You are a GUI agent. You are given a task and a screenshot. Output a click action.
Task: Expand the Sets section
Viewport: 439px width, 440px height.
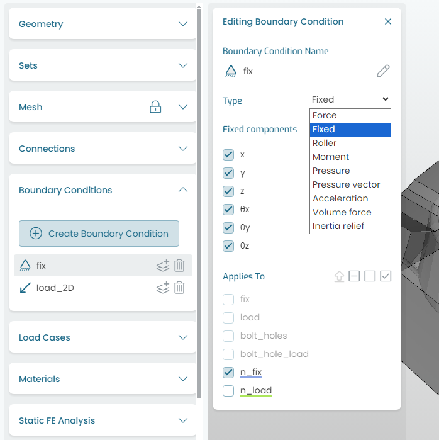pyautogui.click(x=183, y=65)
